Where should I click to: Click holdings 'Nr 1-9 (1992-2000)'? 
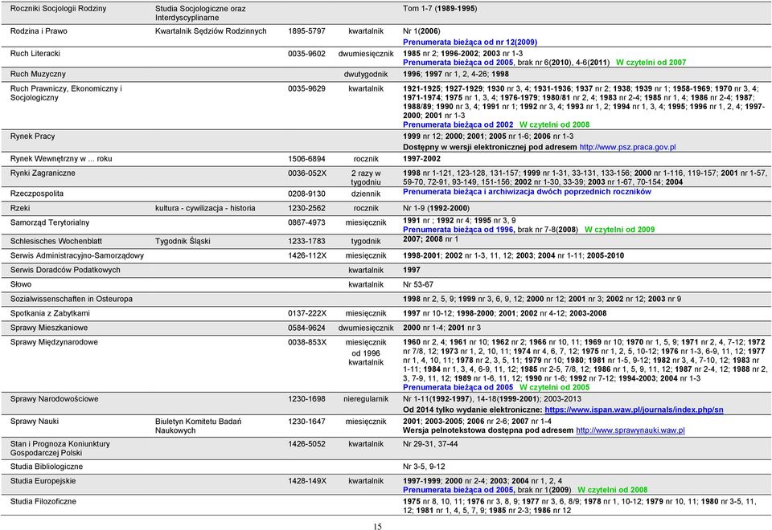(x=436, y=208)
